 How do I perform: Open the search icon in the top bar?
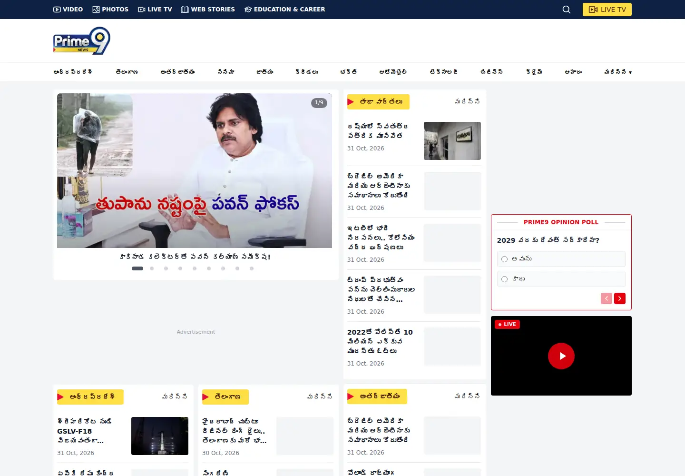(566, 10)
